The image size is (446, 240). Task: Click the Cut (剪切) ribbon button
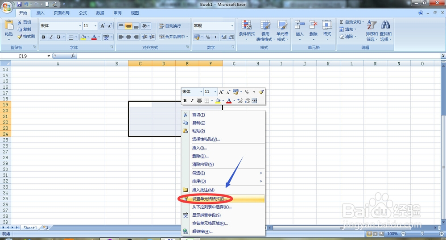pyautogui.click(x=24, y=22)
